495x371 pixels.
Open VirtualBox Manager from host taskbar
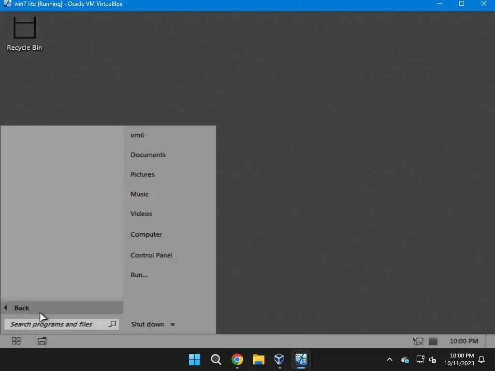click(x=279, y=359)
